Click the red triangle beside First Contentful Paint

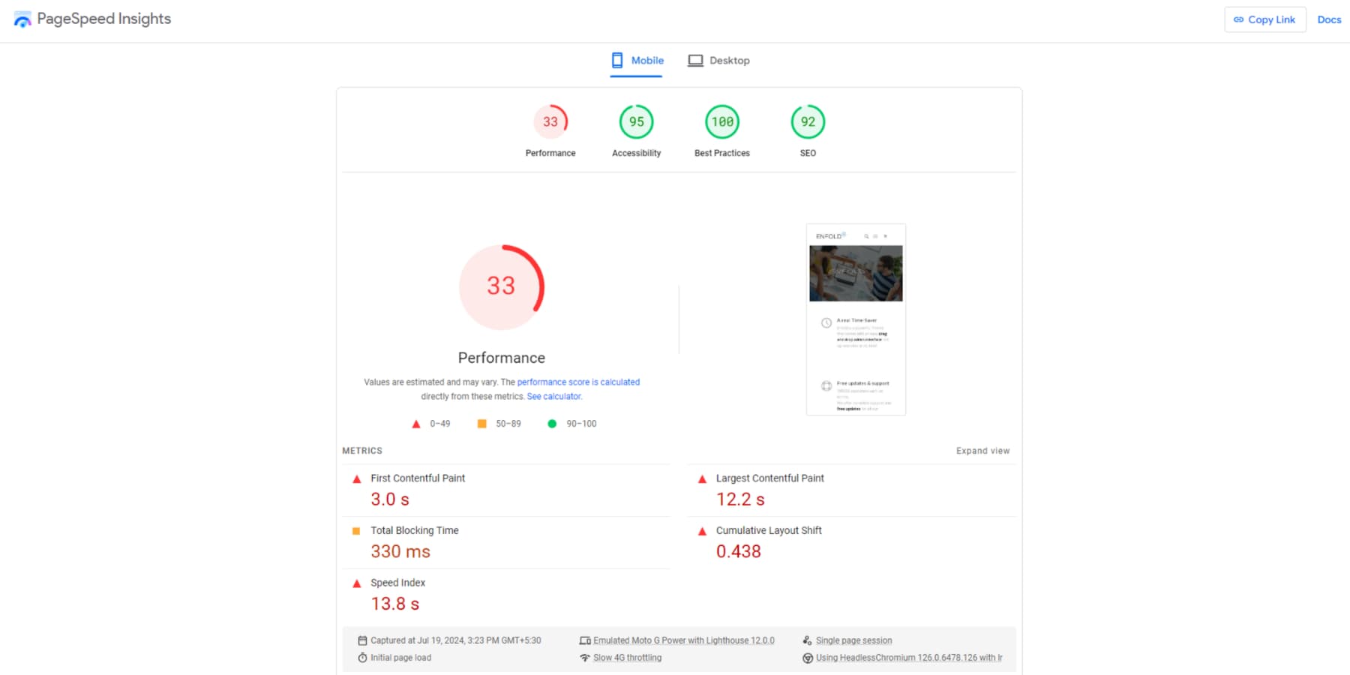click(357, 479)
